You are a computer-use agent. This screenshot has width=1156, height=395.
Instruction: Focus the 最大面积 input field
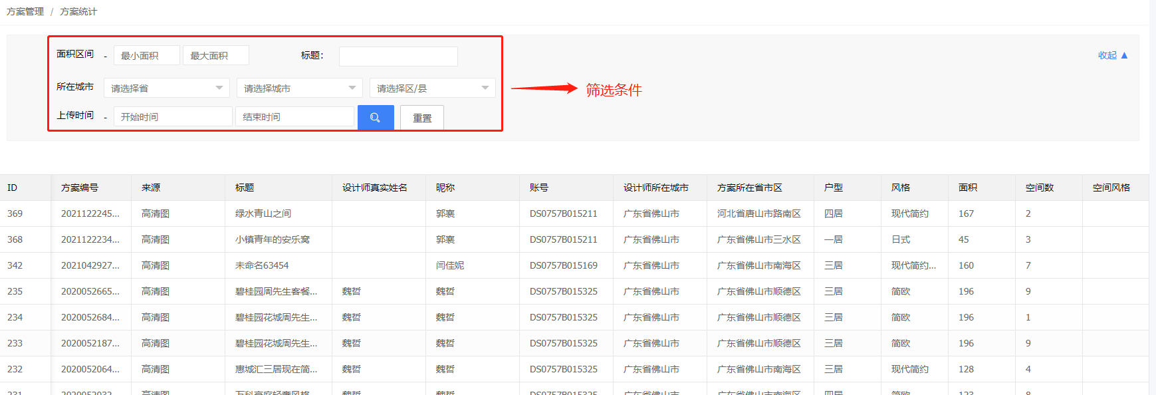pos(215,56)
